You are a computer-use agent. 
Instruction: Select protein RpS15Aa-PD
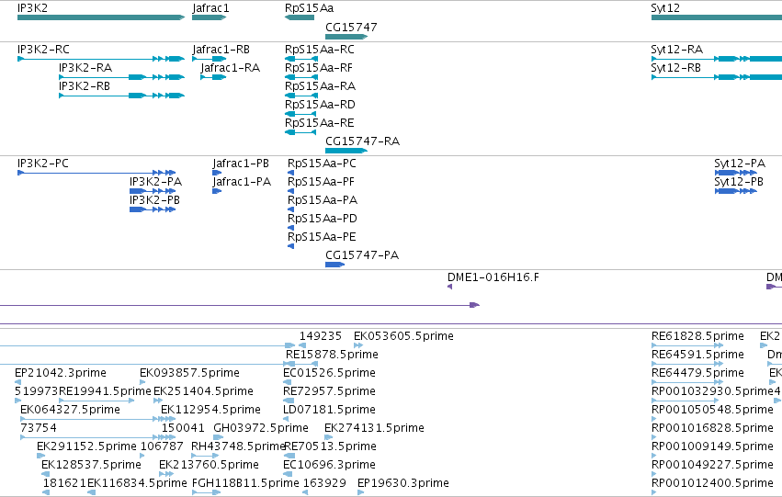(x=290, y=229)
